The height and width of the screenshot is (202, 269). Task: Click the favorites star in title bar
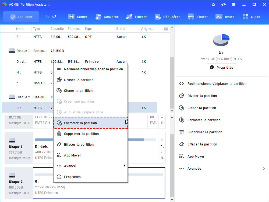(x=213, y=5)
